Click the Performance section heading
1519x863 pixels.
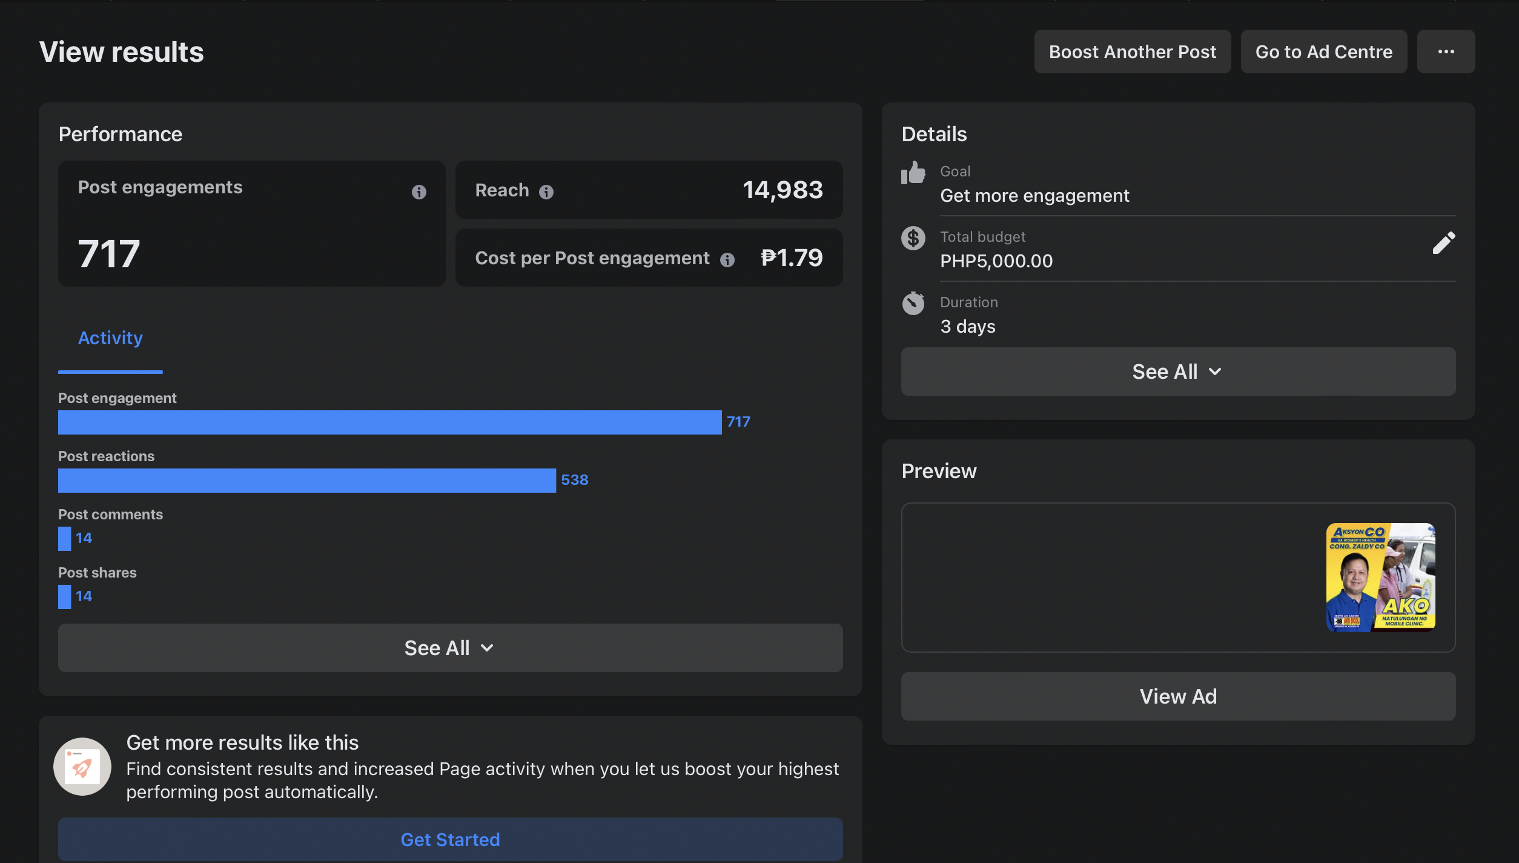pos(121,134)
